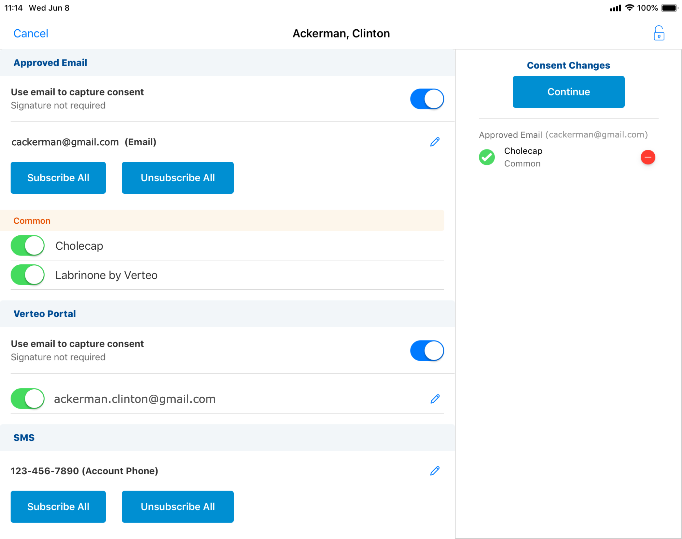Turn off Labrinone by Verteo toggle
This screenshot has height=539, width=682.
coord(28,275)
